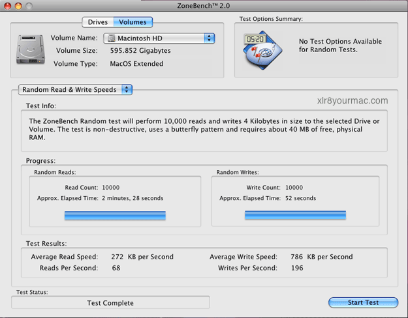Switch to the Drives tab
The height and width of the screenshot is (318, 408).
(98, 22)
